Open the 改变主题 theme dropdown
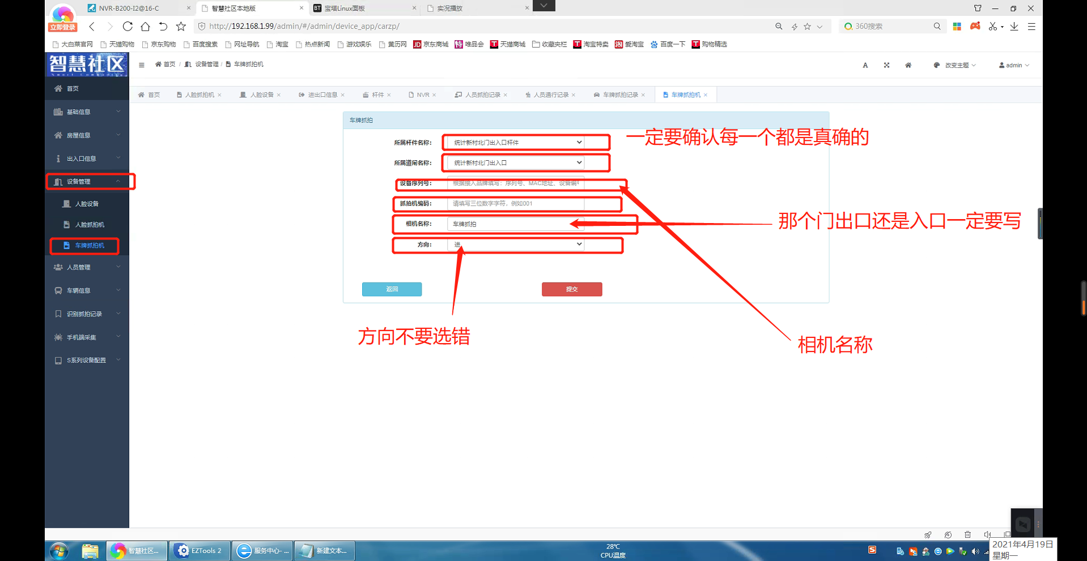 point(956,65)
